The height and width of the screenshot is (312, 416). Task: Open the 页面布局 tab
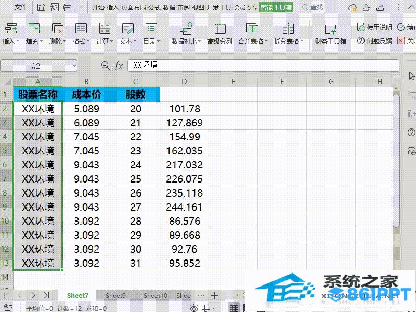(133, 7)
